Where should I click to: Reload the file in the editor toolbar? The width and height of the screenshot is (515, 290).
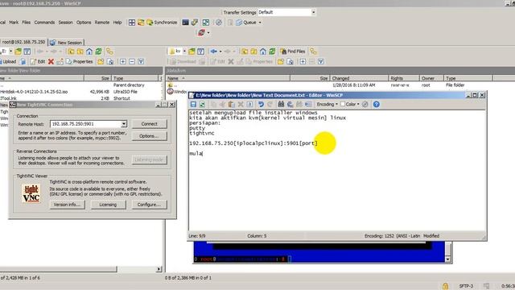point(202,104)
